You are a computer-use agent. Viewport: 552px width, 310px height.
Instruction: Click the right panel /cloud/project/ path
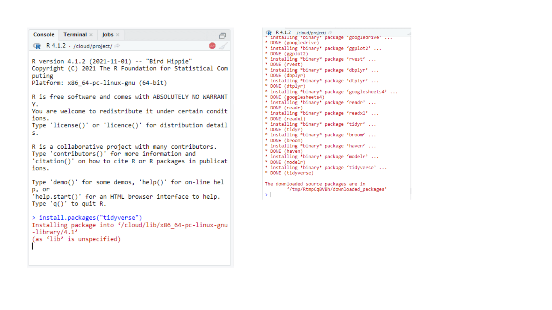pos(311,33)
